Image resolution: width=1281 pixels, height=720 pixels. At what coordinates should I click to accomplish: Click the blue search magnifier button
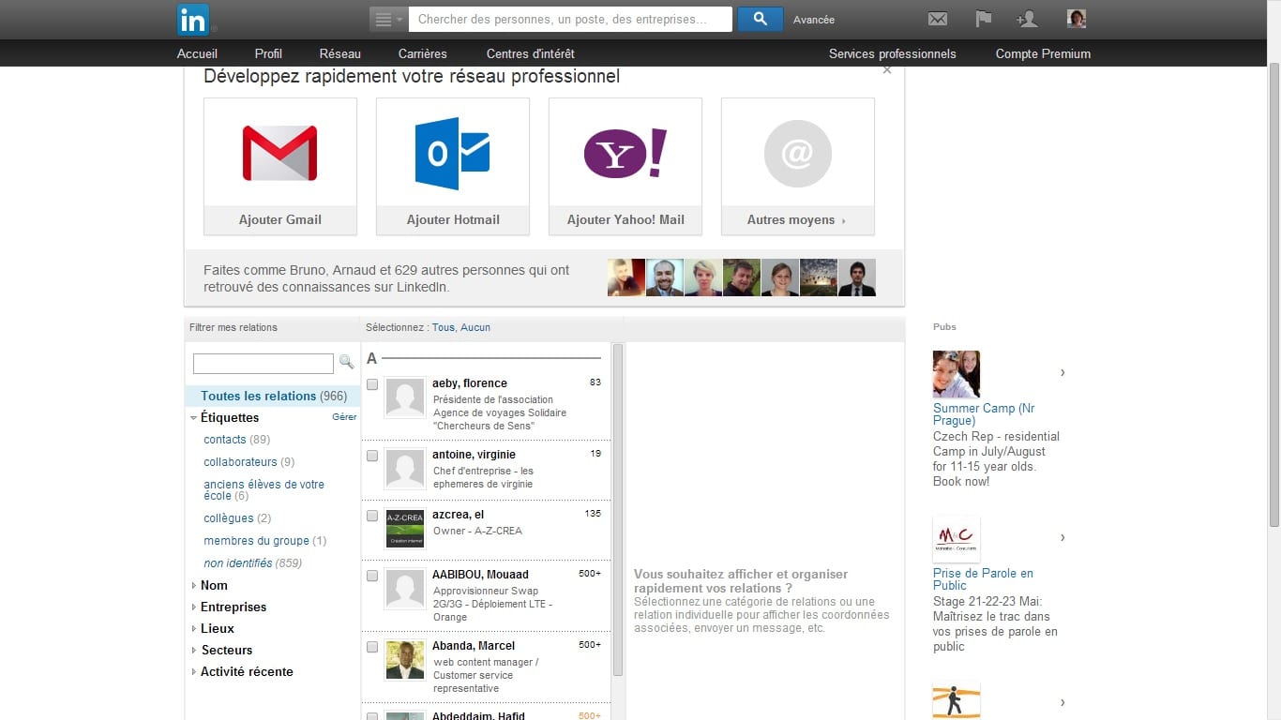coord(761,19)
